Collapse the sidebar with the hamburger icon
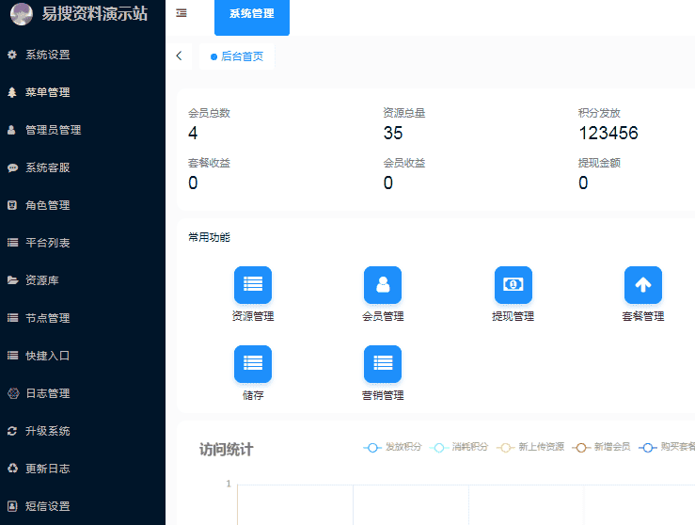Screen dimensions: 695x525 pyautogui.click(x=182, y=13)
